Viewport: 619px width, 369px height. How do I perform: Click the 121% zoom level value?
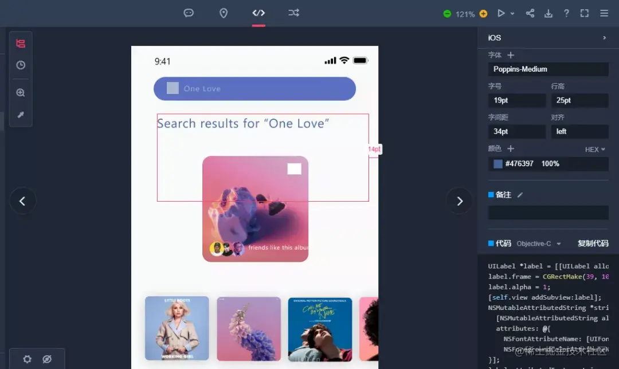(x=465, y=14)
